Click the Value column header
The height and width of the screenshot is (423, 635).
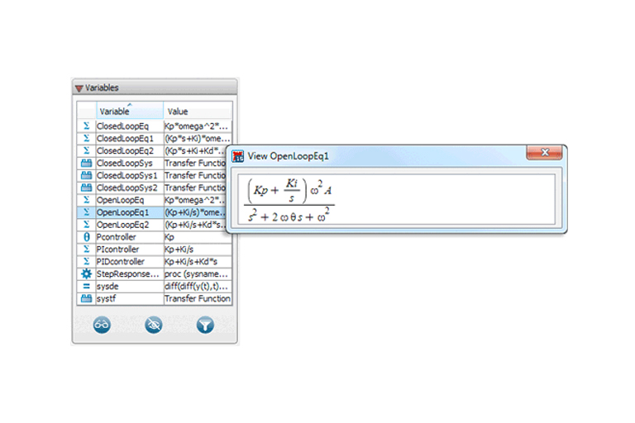197,111
